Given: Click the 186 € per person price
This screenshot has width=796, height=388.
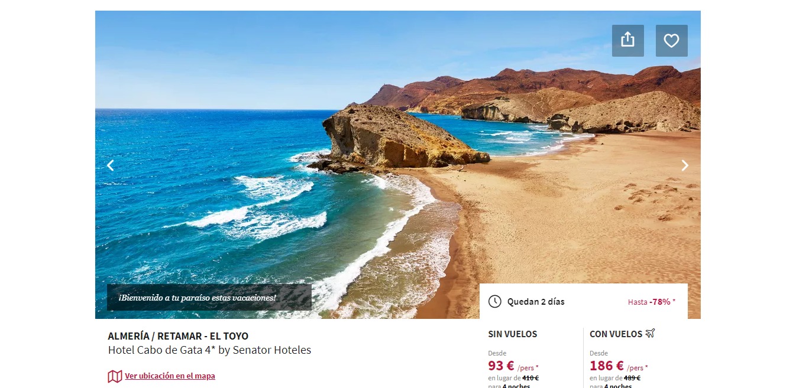Looking at the screenshot, I should coord(619,366).
